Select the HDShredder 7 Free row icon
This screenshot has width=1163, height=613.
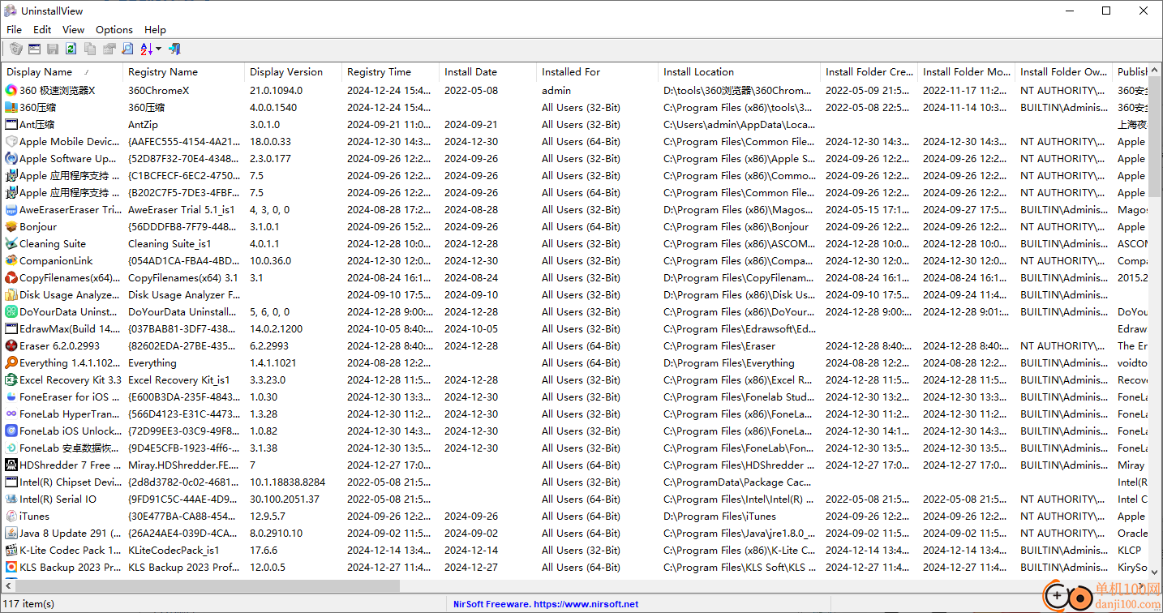point(11,465)
